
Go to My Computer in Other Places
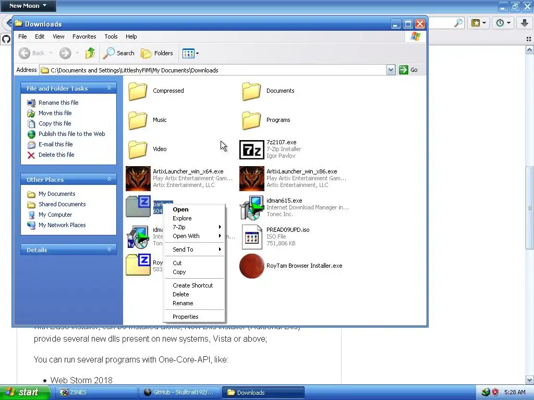click(55, 215)
